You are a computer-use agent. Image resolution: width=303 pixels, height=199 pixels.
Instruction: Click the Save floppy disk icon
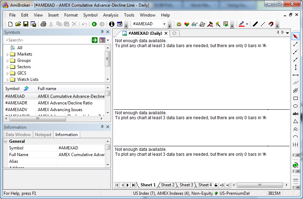[25, 24]
